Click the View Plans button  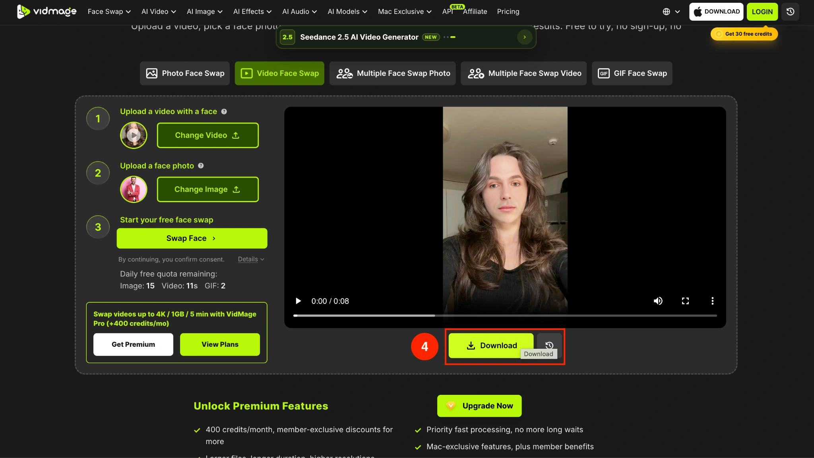click(x=220, y=344)
